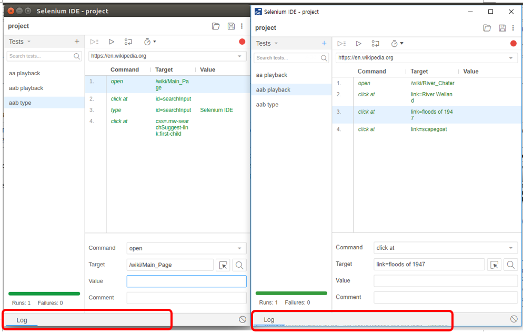Save project icon in left window
The image size is (523, 333).
point(231,26)
